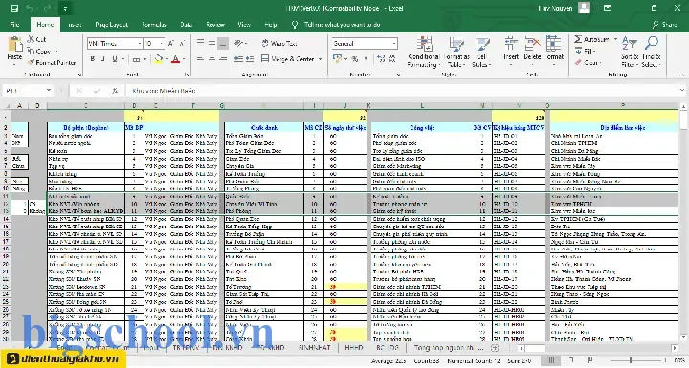Add a new sheet with plus icon

(495, 348)
